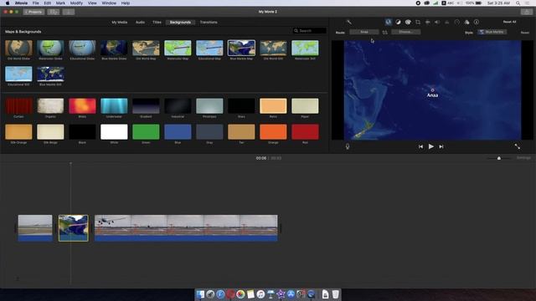Select the Orange solid background swatch
This screenshot has height=301, width=536.
point(273,132)
